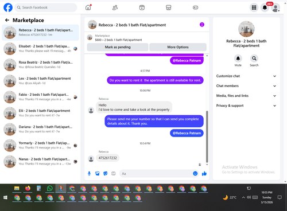Click the message text field

tap(156, 174)
